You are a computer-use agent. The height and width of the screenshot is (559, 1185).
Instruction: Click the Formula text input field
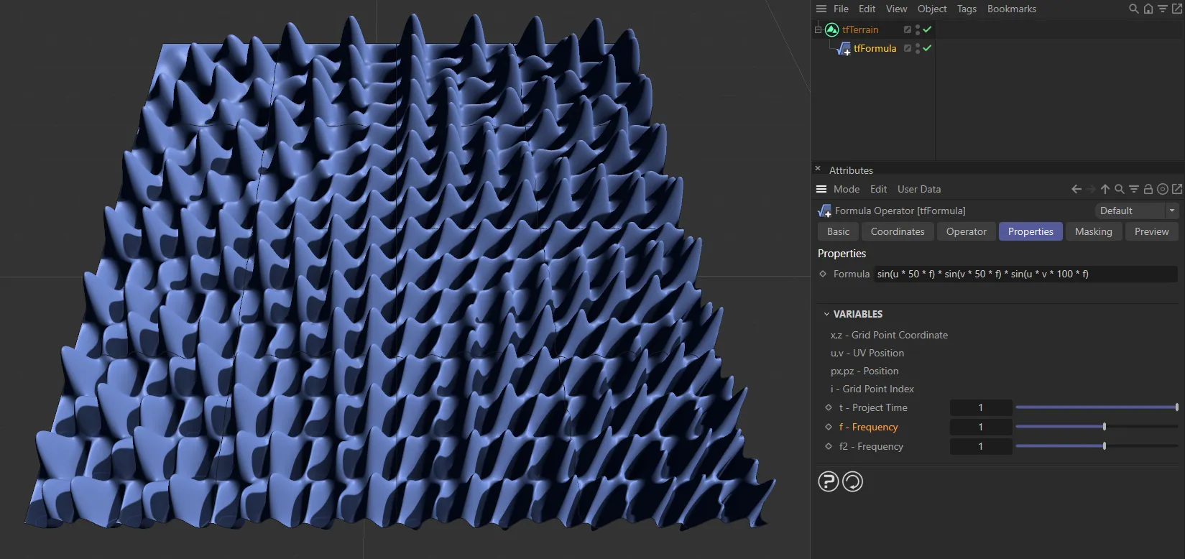[1025, 274]
